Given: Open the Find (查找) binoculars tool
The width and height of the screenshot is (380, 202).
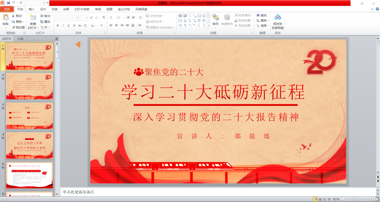Looking at the screenshot, I should 262,15.
